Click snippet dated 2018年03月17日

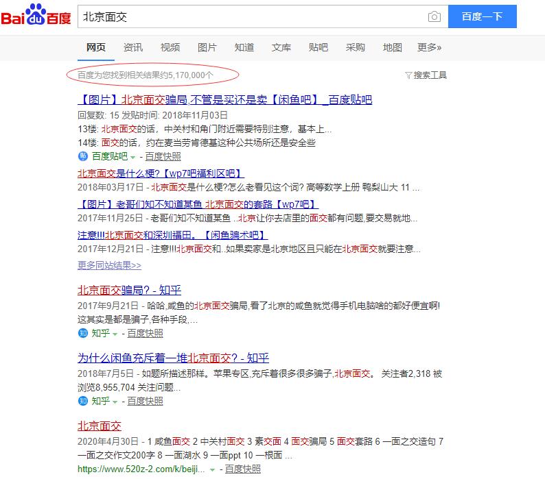[x=248, y=188]
